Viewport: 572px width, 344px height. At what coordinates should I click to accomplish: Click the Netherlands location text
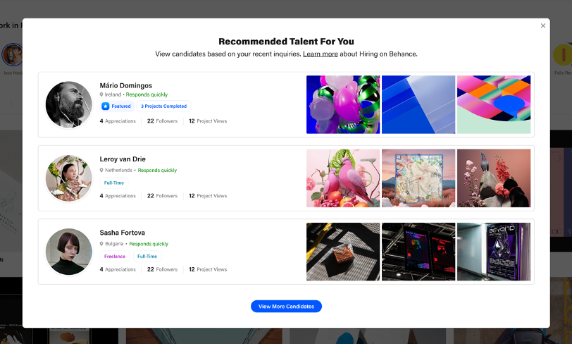(x=118, y=170)
